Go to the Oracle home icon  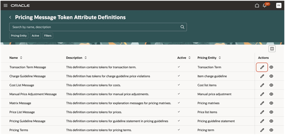coord(257,6)
